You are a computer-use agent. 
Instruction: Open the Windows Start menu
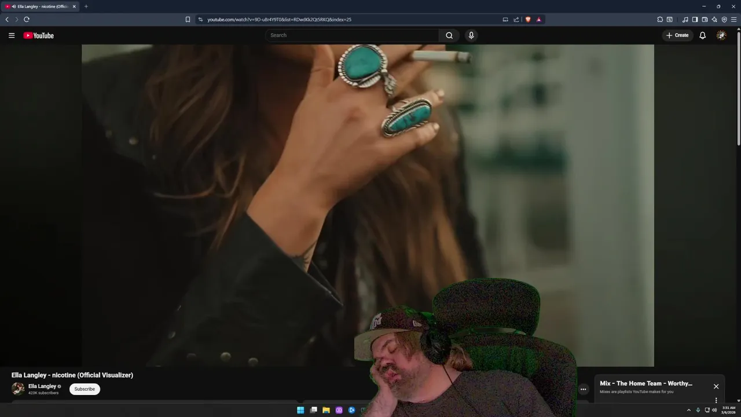[300, 410]
